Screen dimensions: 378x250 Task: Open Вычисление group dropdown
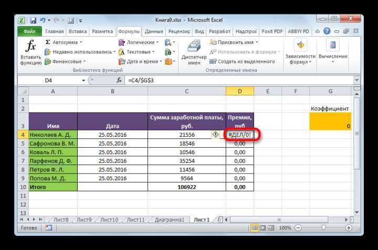[333, 51]
